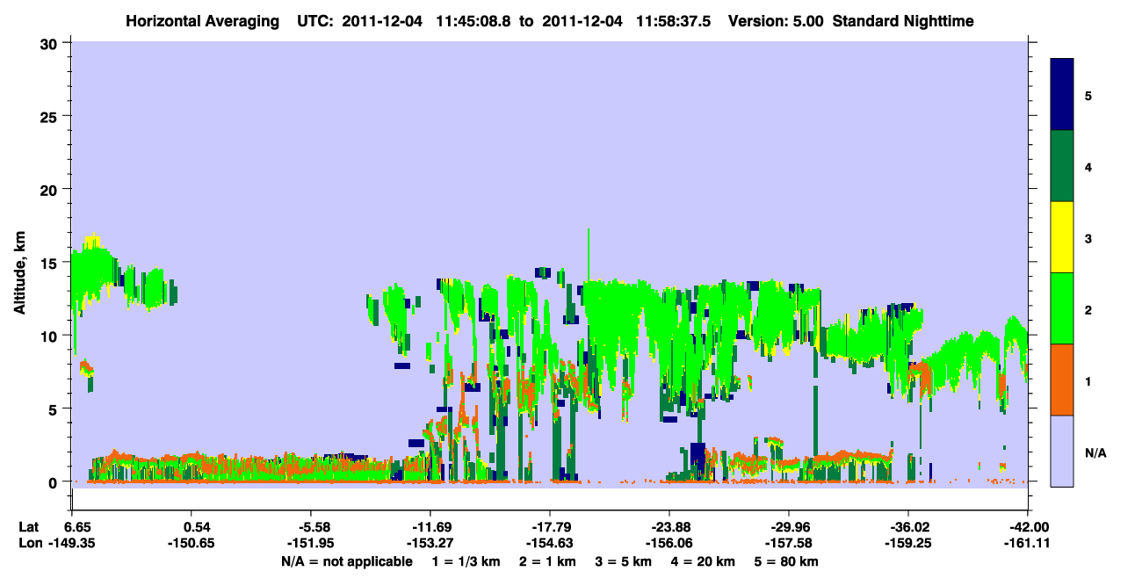1142x586 pixels.
Task: Click the altitude tick label '30'
Action: [x=50, y=43]
